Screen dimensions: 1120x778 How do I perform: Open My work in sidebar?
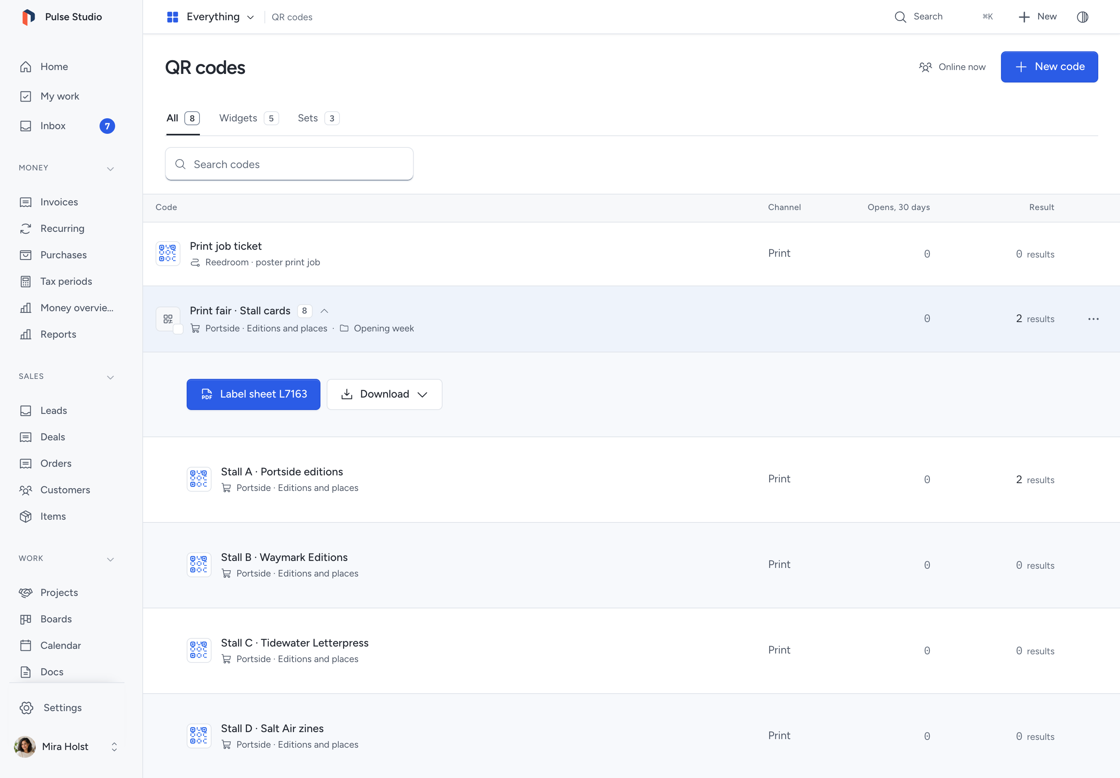pos(67,96)
